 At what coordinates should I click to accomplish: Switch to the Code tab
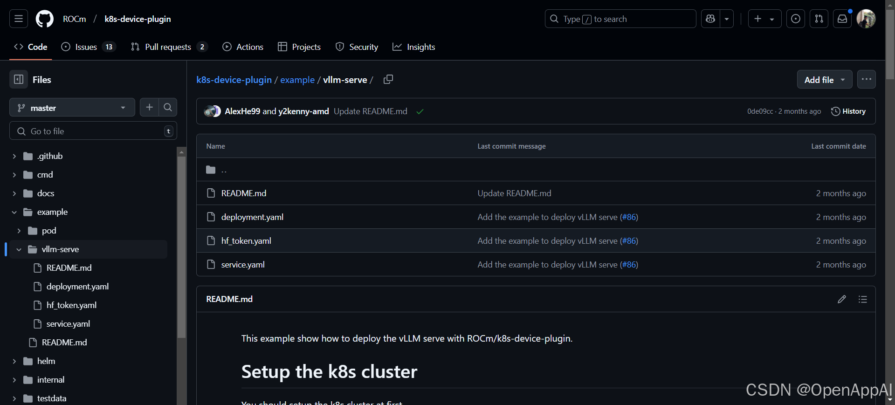[x=31, y=47]
